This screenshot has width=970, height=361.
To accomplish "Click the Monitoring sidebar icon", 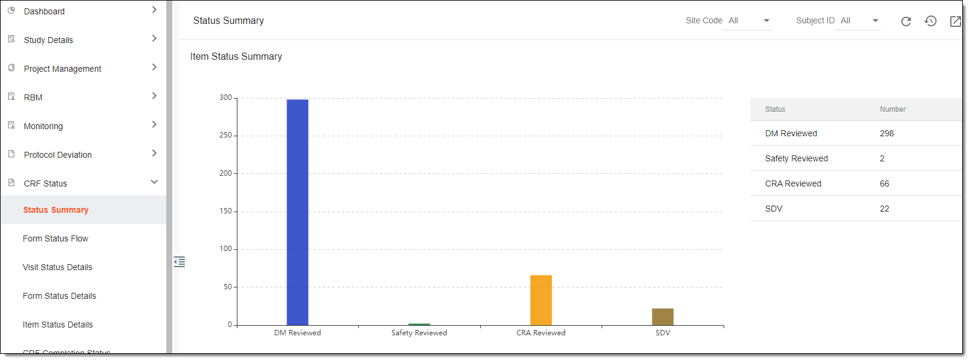I will click(x=11, y=125).
